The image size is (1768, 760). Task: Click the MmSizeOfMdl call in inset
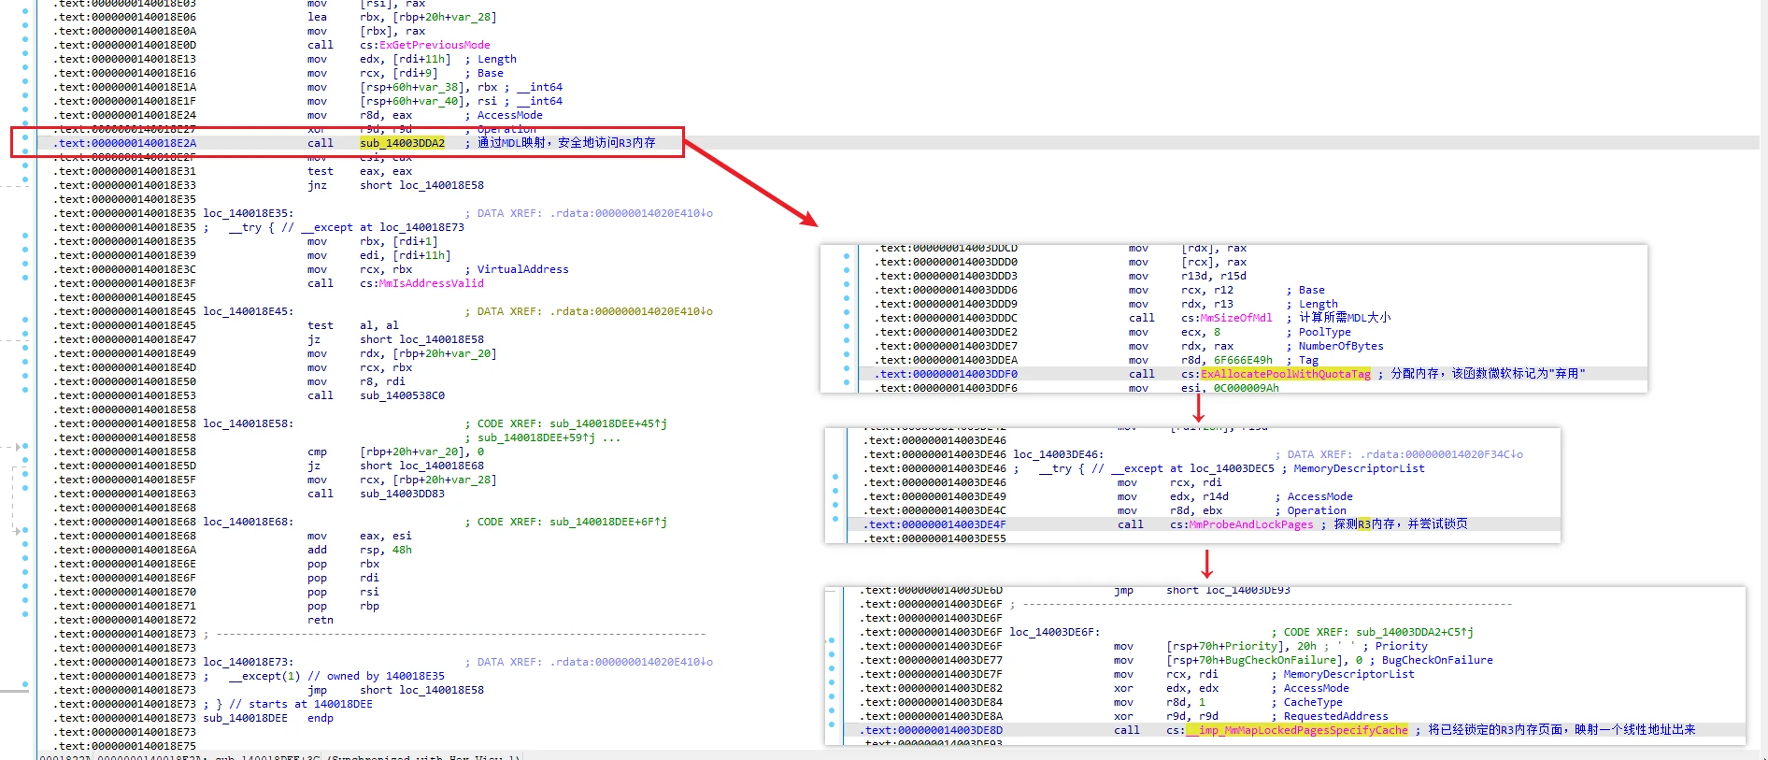click(1236, 318)
